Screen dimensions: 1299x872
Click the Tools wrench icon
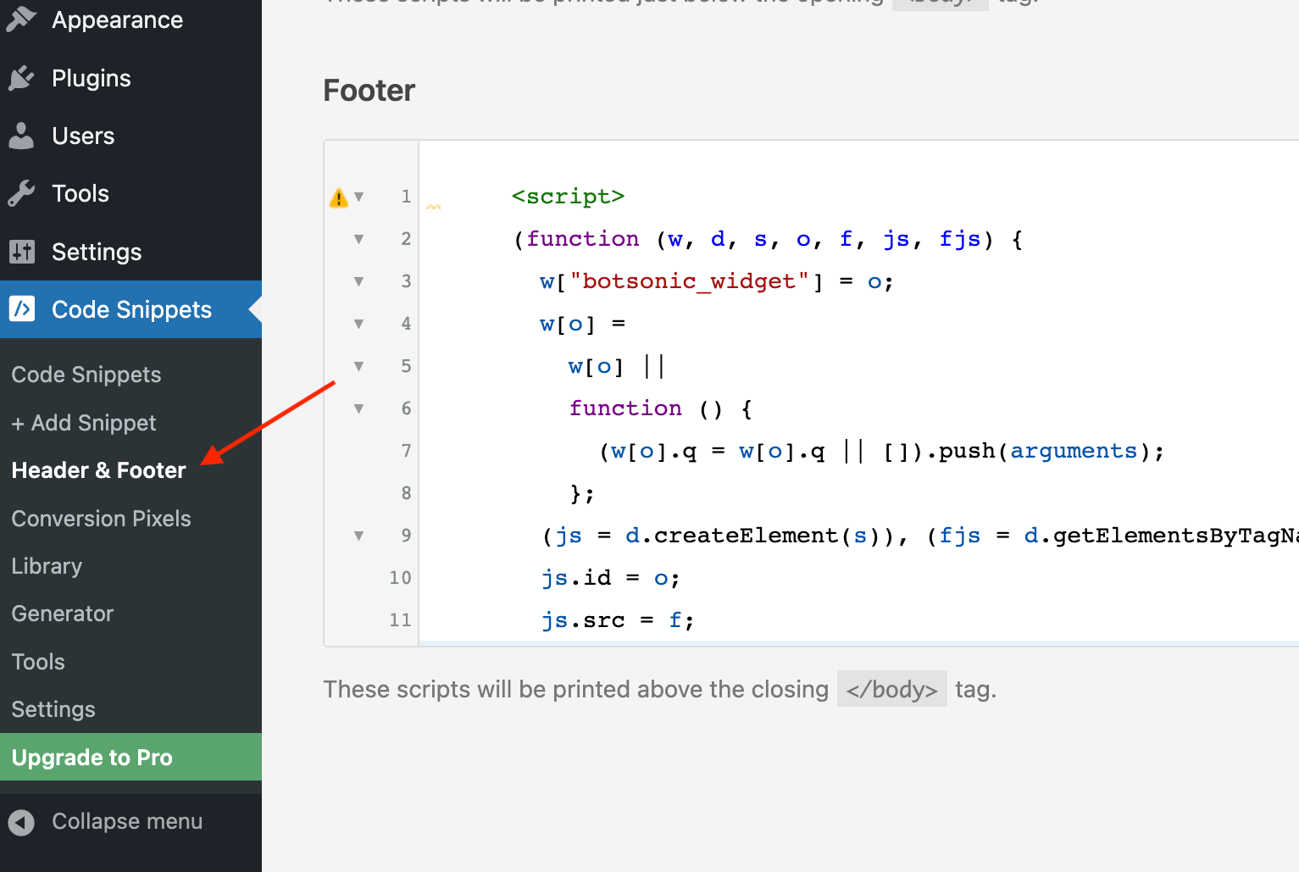coord(22,193)
